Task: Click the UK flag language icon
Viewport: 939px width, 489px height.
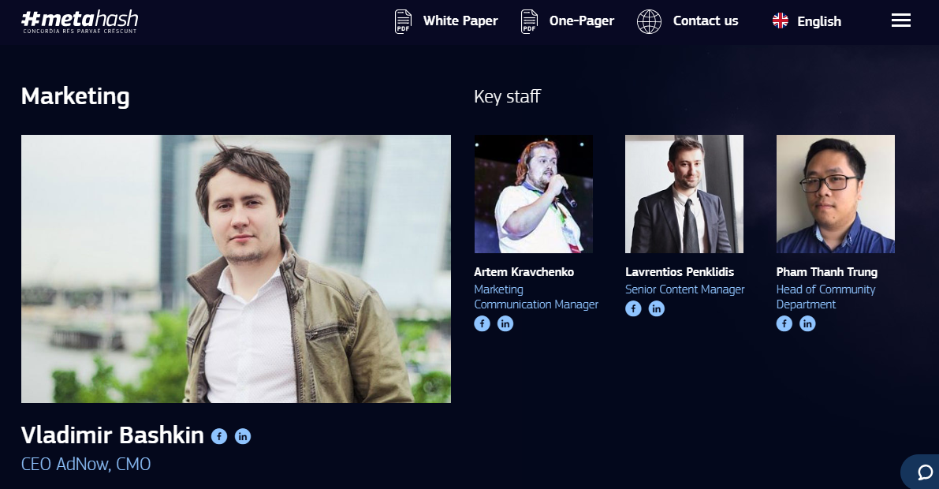Action: pos(781,21)
